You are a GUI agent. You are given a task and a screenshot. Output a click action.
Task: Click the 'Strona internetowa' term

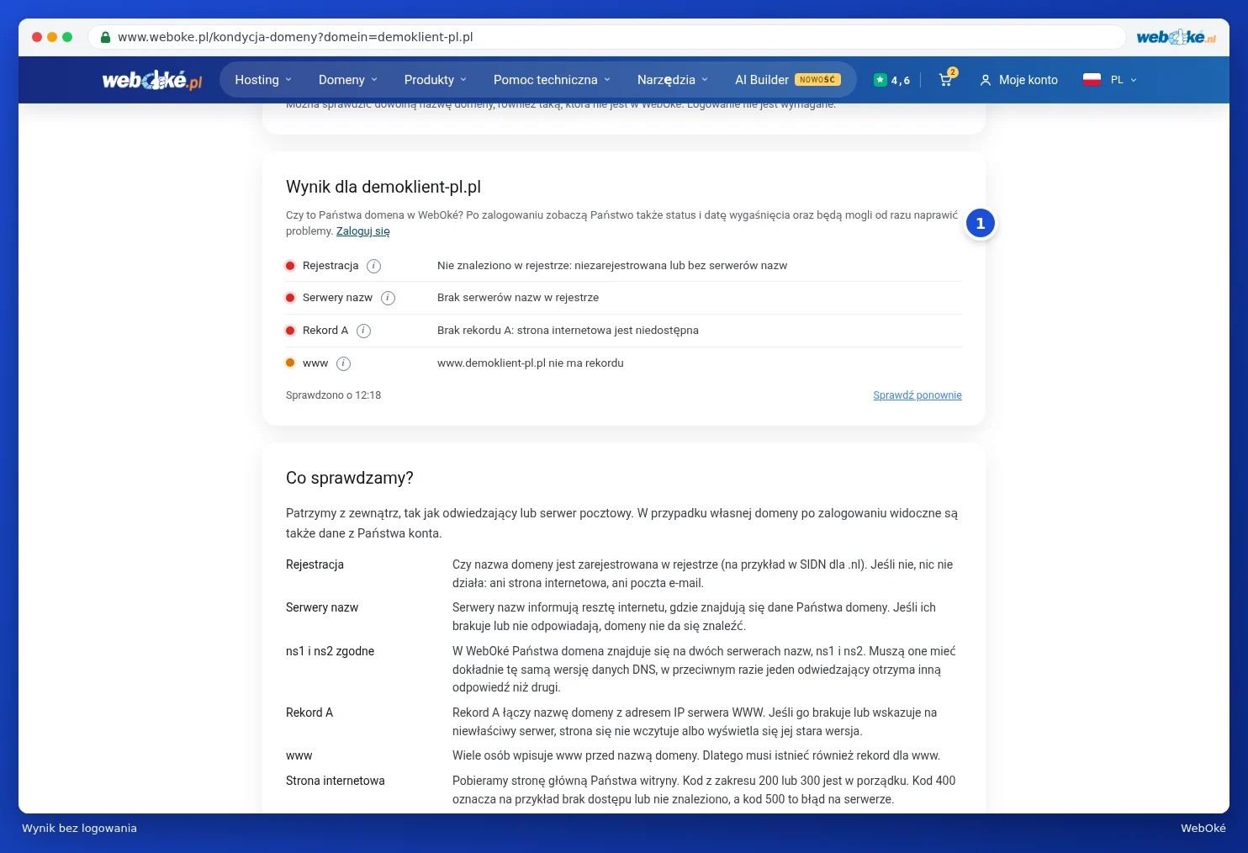tap(336, 781)
